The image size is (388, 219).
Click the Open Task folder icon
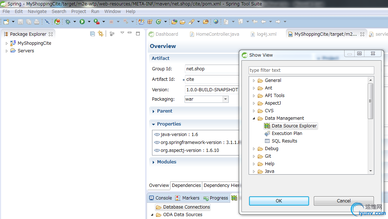tap(183, 22)
